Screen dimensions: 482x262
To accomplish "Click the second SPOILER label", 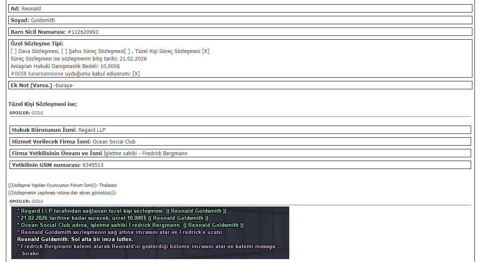I will 20,201.
